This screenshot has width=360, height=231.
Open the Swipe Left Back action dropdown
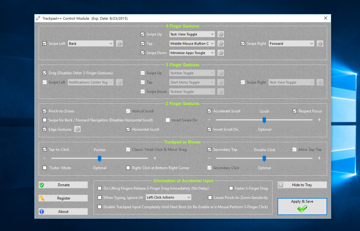click(x=91, y=43)
